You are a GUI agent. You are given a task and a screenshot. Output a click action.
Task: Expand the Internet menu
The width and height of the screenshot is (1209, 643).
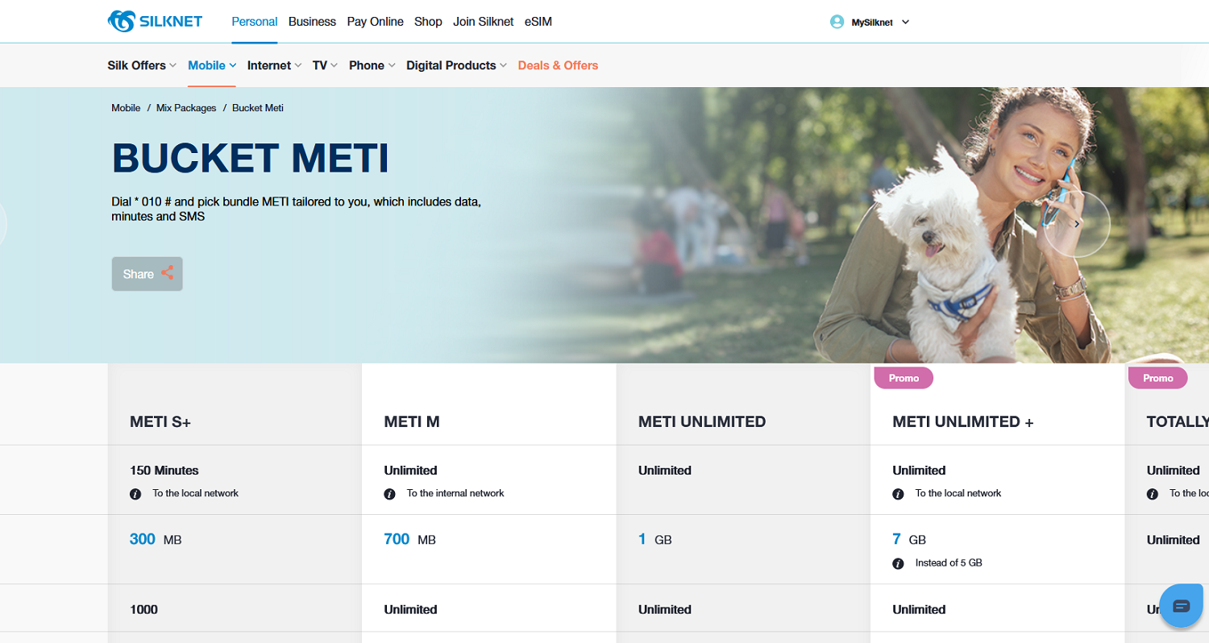[x=274, y=65]
